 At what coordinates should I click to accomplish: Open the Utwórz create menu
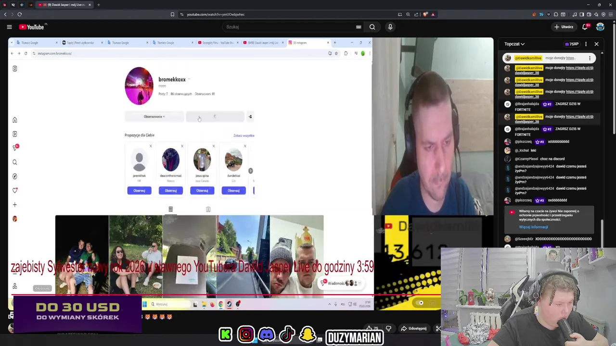(x=564, y=27)
